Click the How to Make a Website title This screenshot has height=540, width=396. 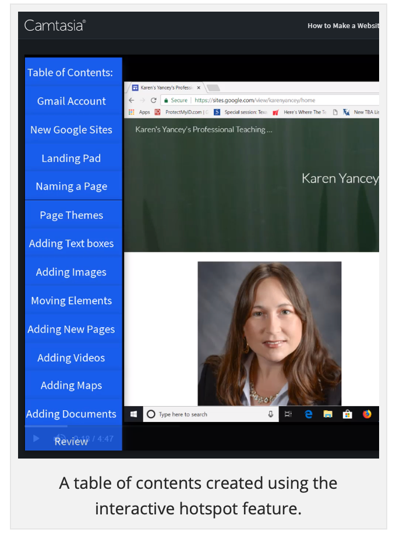point(343,26)
